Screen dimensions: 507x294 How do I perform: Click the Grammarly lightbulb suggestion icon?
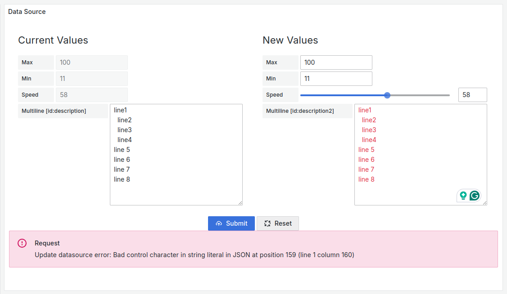pos(463,196)
